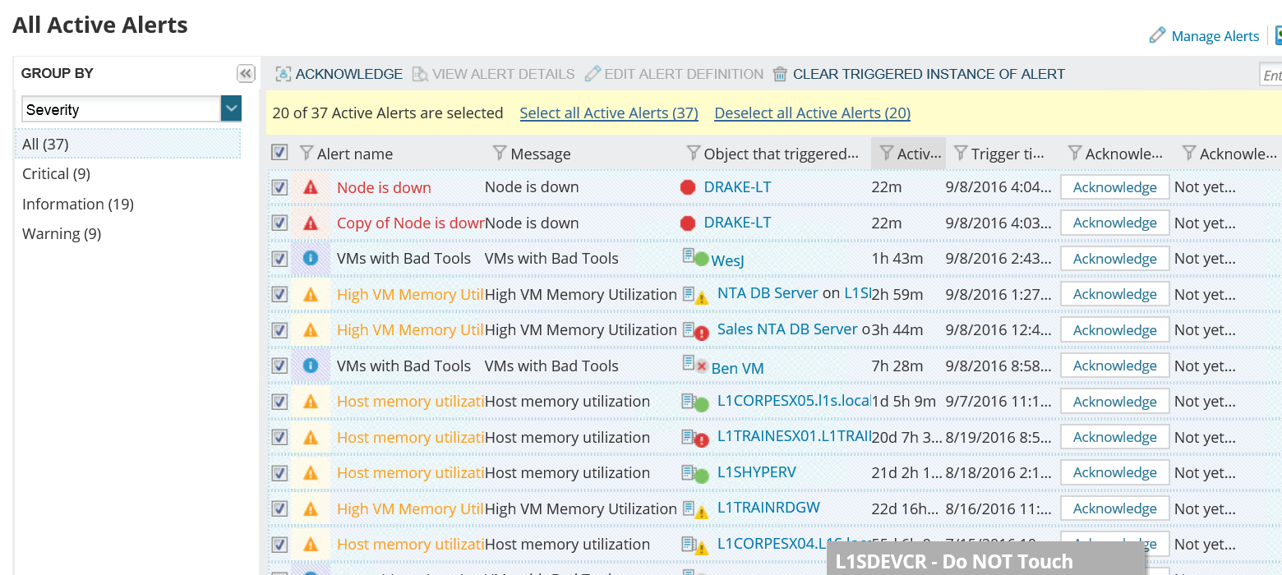Uncheck the L1CORPESX05 alert row
1282x575 pixels.
click(x=279, y=402)
